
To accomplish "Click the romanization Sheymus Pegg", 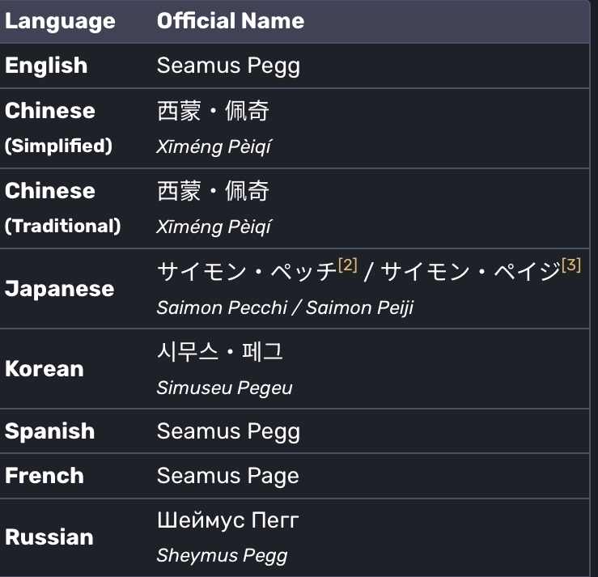I will coord(222,555).
